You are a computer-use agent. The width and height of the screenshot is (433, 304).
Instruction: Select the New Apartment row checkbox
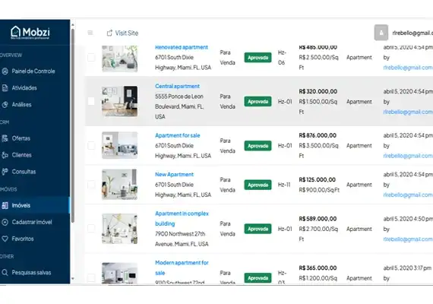tap(91, 185)
